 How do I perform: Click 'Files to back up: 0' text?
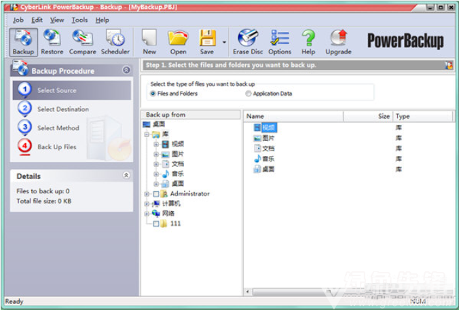tap(43, 191)
